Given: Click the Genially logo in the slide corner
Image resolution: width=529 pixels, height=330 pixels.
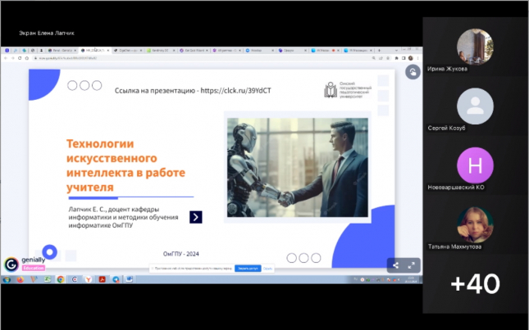Looking at the screenshot, I should 11,264.
